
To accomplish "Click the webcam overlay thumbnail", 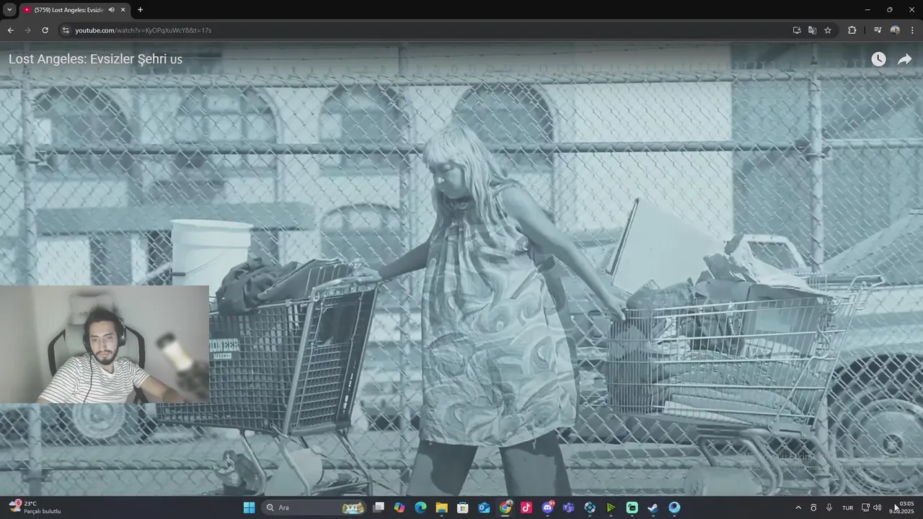I will tap(105, 344).
